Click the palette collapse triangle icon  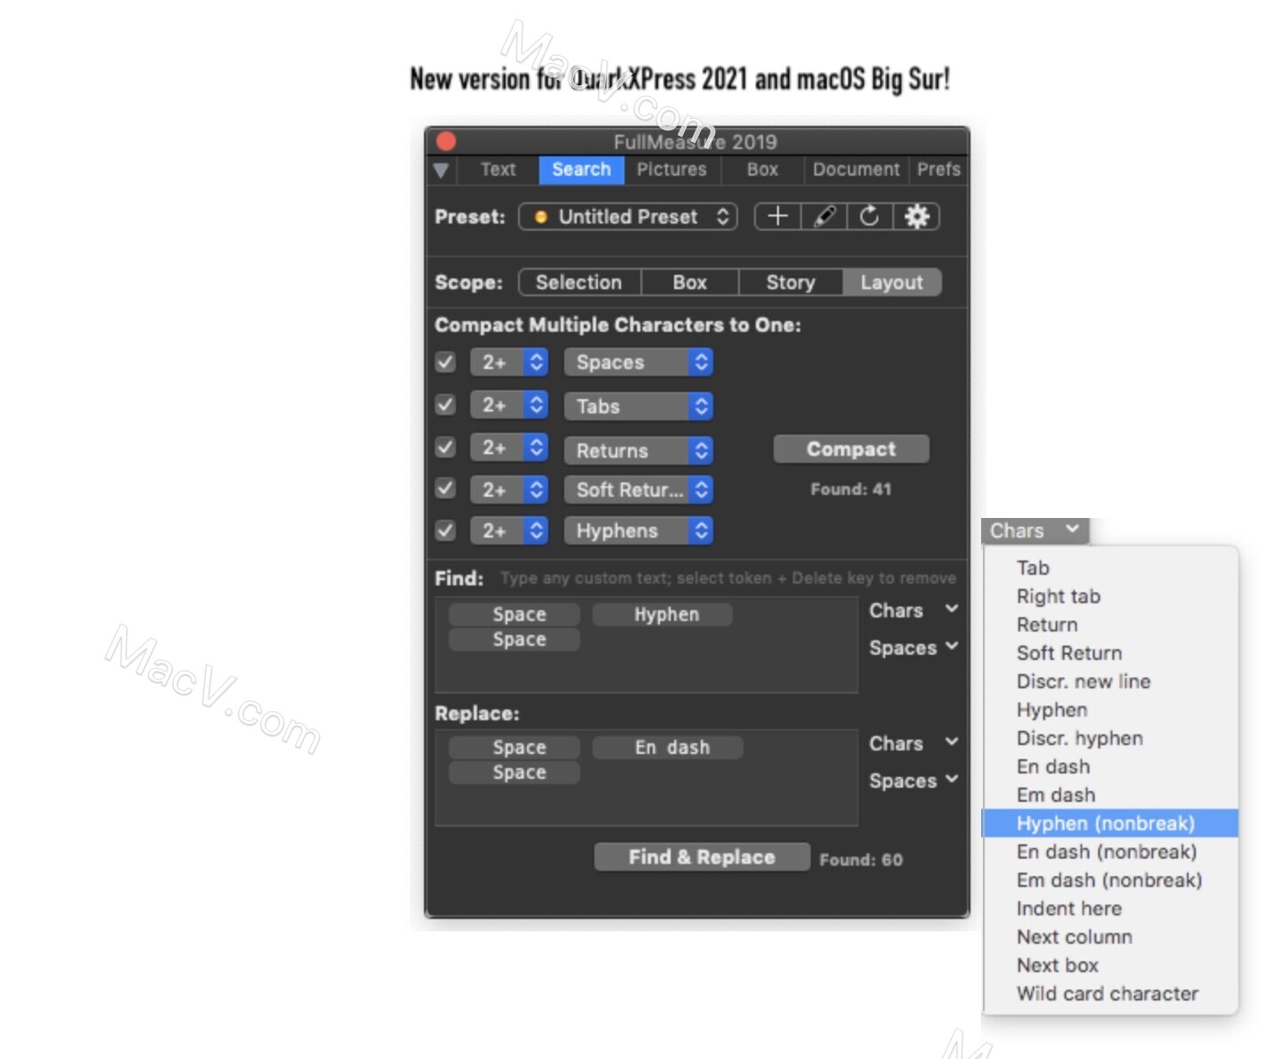click(441, 170)
